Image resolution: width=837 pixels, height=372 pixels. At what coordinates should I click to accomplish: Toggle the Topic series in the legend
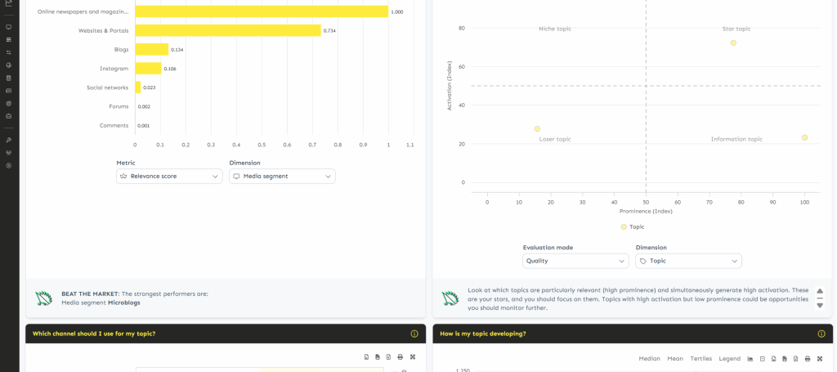point(632,226)
